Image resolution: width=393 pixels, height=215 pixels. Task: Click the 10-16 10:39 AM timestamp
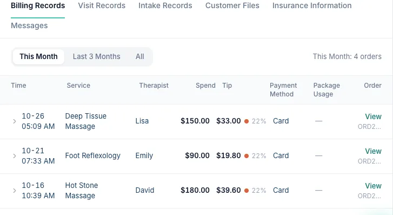pos(38,191)
